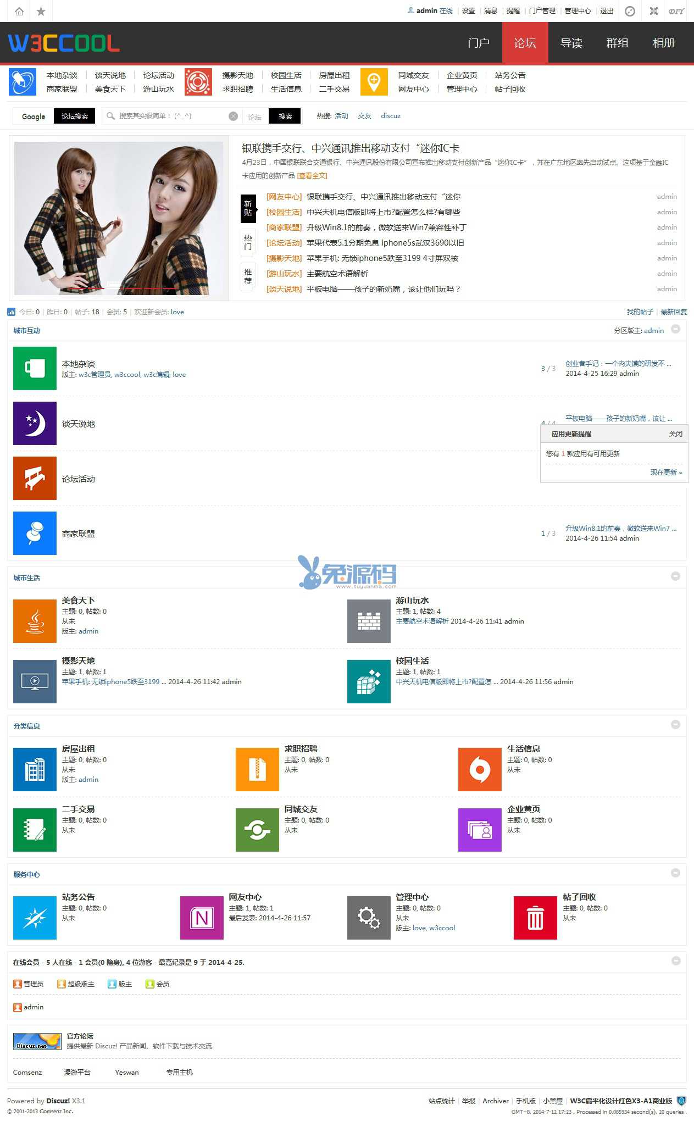
Task: Show the 热门 posts tab
Action: pyautogui.click(x=248, y=242)
